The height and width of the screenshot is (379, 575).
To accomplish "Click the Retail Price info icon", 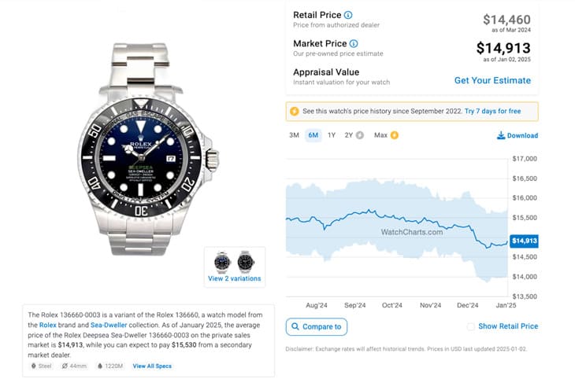I will 348,15.
